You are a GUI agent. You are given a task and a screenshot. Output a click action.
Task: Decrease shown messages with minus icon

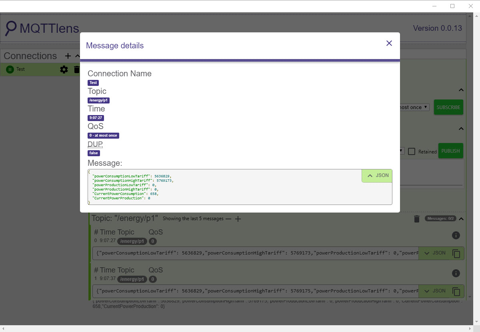pos(228,219)
